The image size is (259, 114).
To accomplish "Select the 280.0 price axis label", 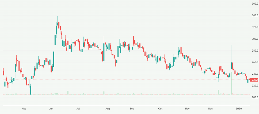I will 255,51.
